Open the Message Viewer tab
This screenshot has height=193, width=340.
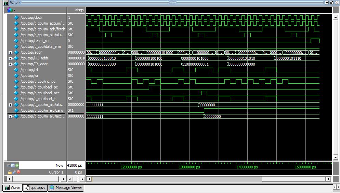coord(66,188)
